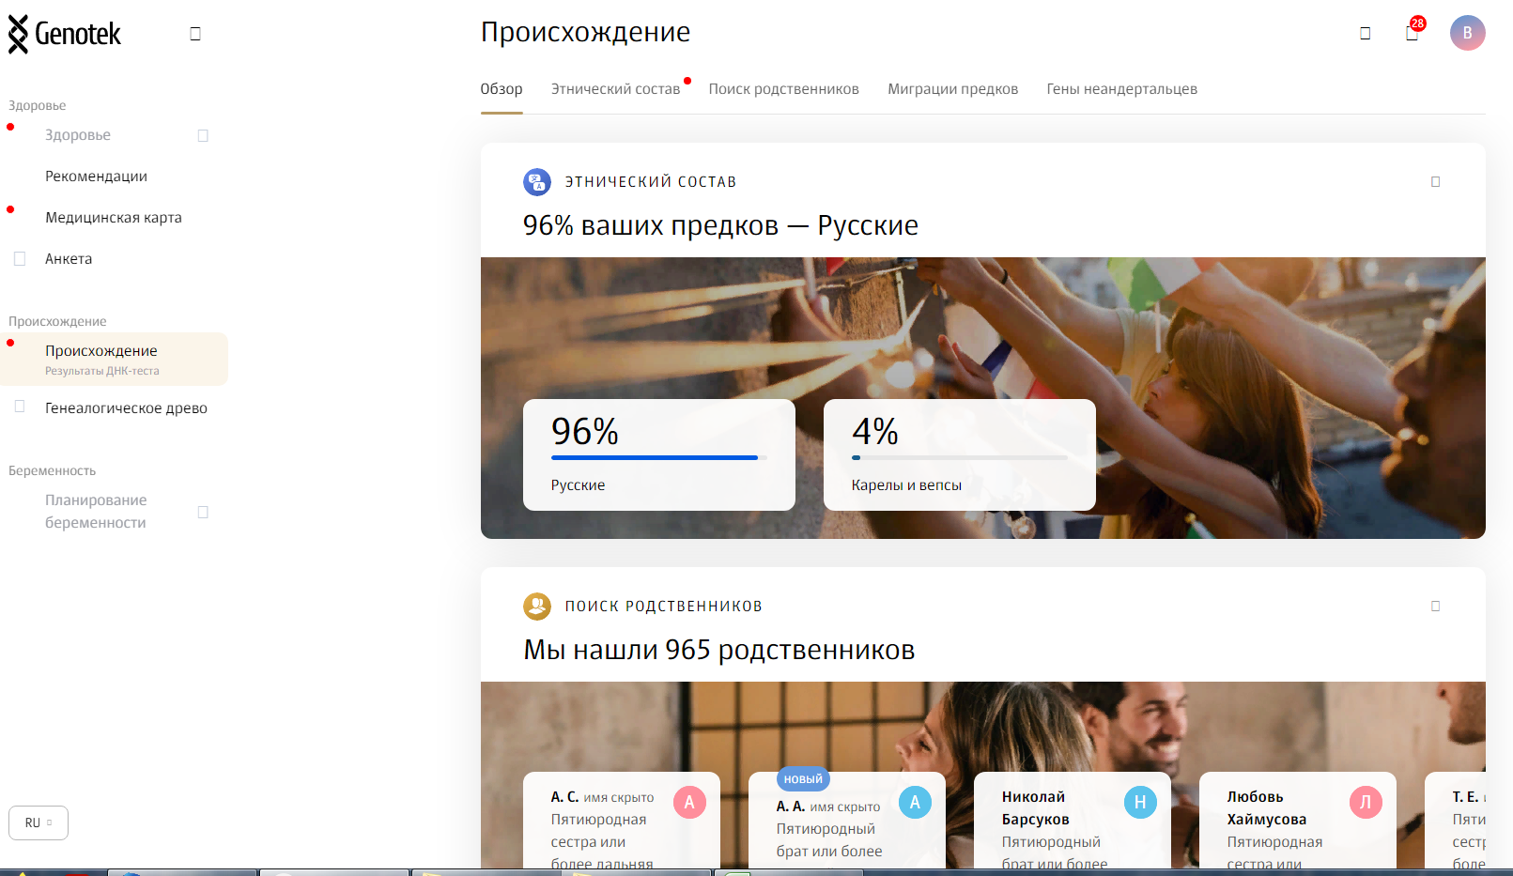Image resolution: width=1513 pixels, height=876 pixels.
Task: Click the blue ethnic composition section icon
Action: point(537,182)
